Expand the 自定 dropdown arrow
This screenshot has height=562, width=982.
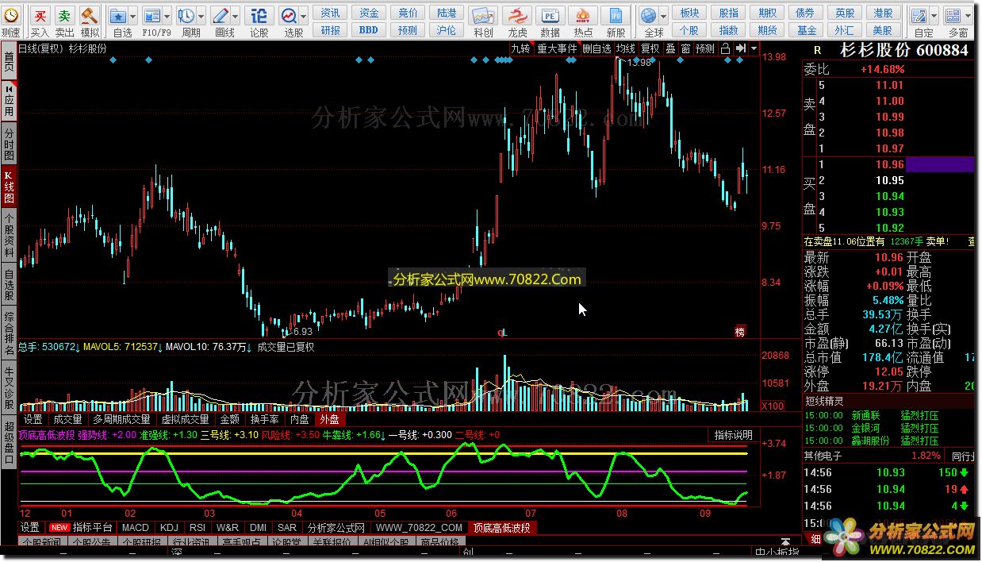(934, 16)
